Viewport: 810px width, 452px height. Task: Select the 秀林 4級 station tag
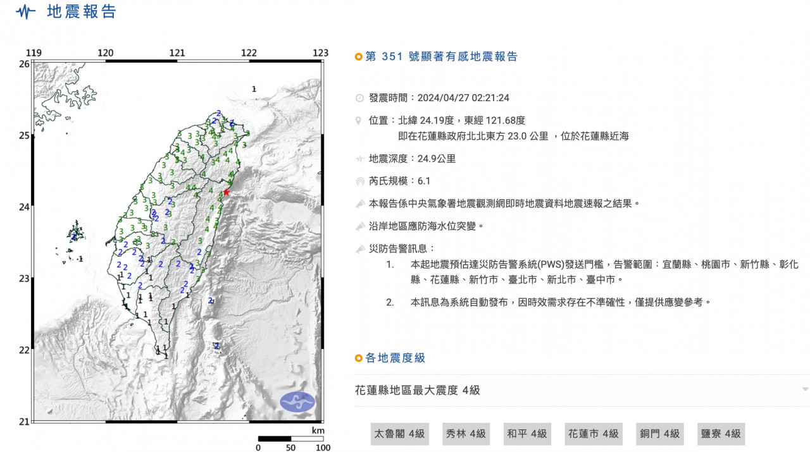pos(465,434)
